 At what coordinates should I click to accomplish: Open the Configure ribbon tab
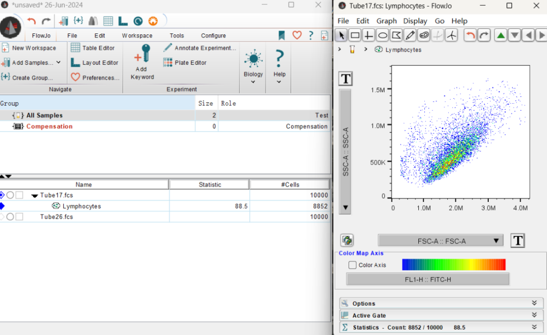pos(213,35)
